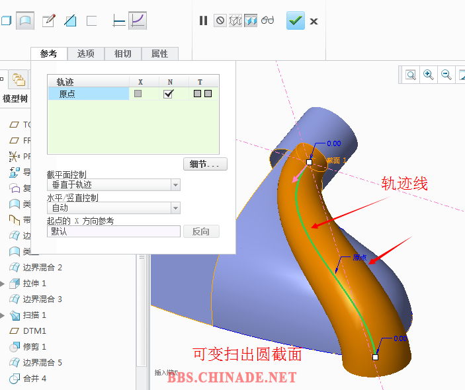Image resolution: width=465 pixels, height=390 pixels.
Task: Pause the sweep feature tool
Action: click(203, 20)
